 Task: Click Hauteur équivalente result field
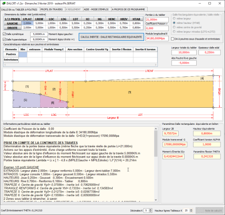coord(207,133)
